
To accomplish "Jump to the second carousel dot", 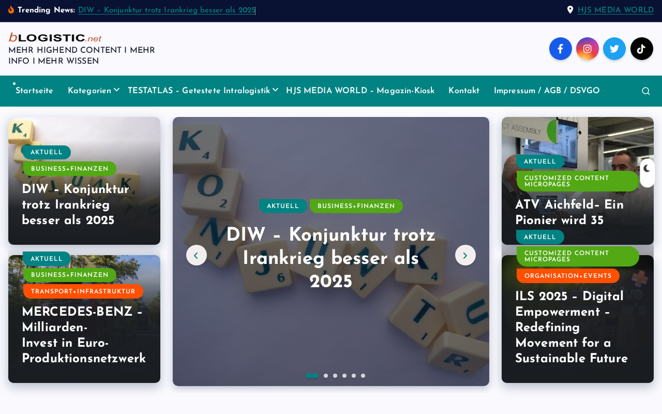I will [326, 376].
